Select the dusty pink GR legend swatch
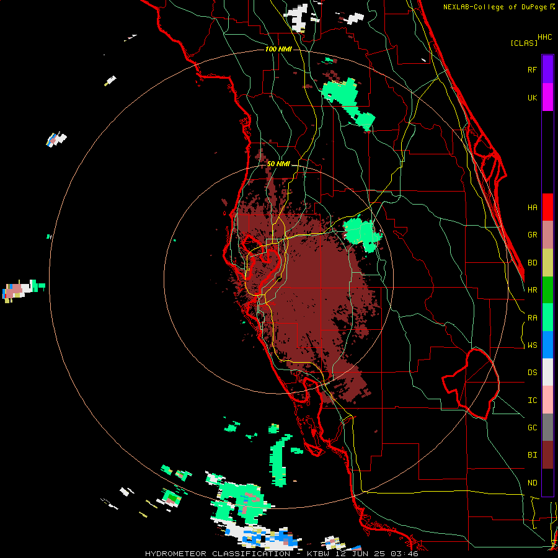The width and height of the screenshot is (558, 558). (x=547, y=234)
